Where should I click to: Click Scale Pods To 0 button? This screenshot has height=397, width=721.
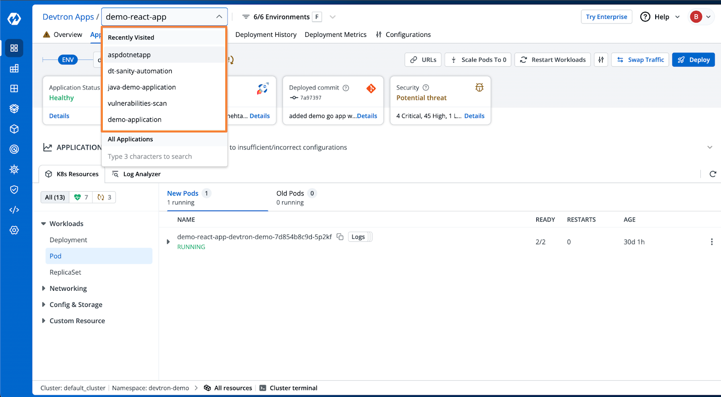478,59
